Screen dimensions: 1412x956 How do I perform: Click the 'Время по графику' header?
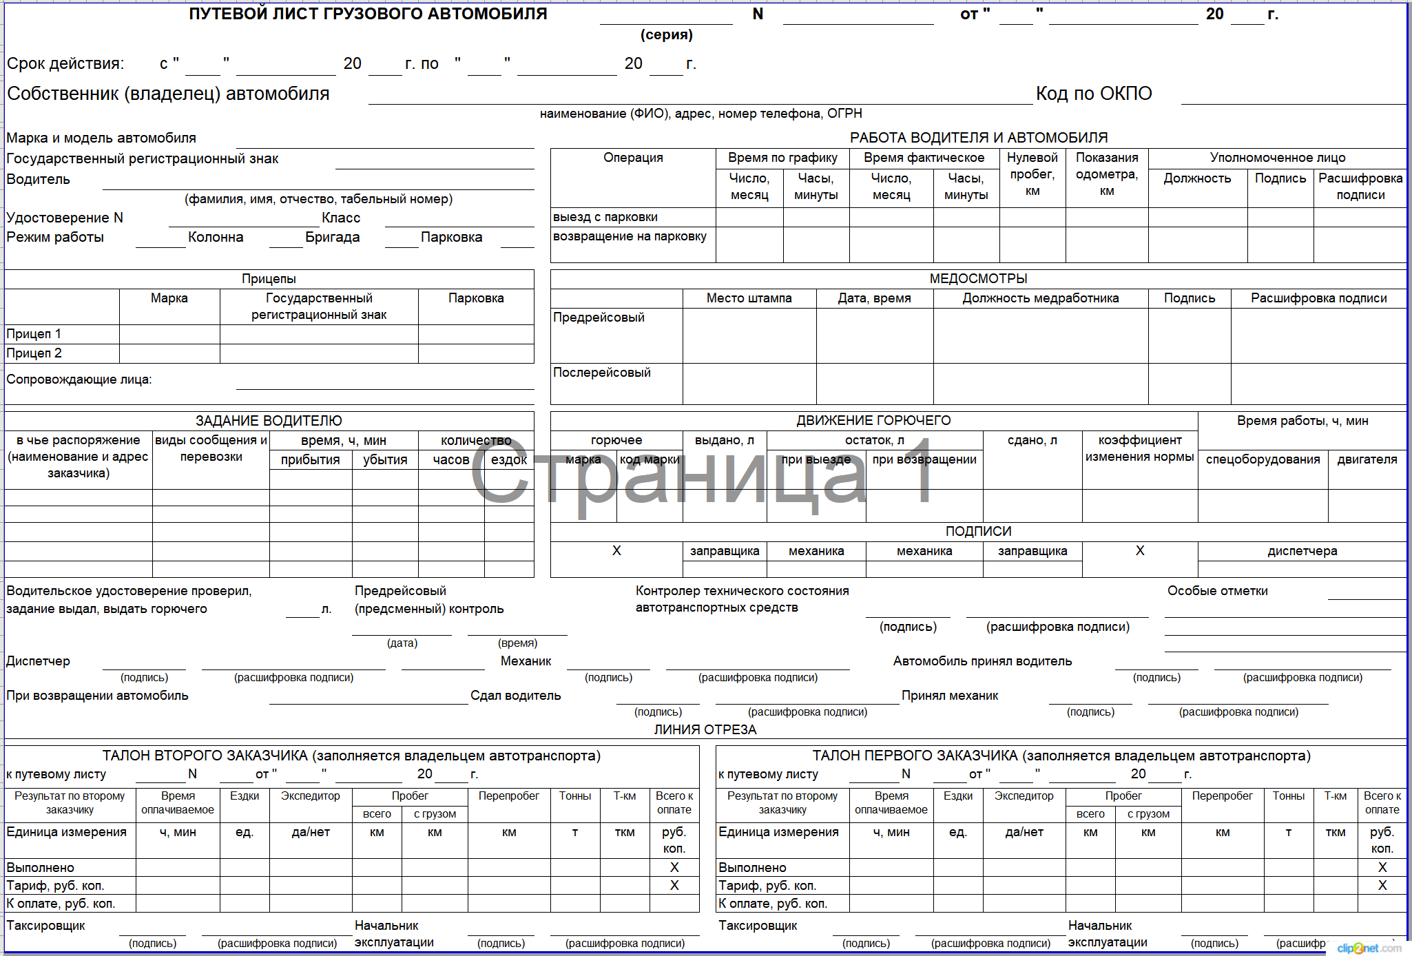click(782, 158)
